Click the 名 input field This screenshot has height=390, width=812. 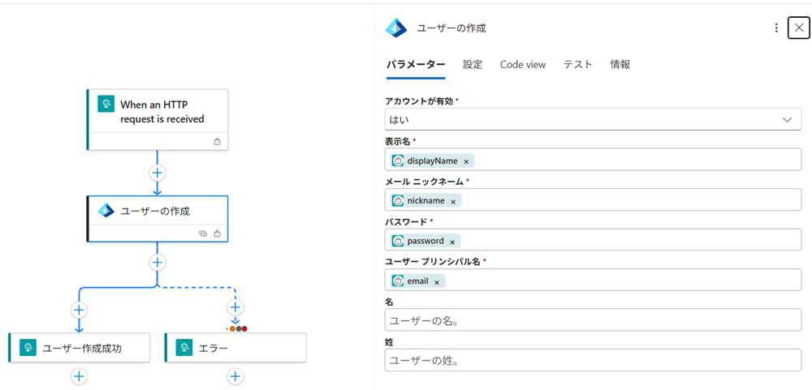(x=593, y=320)
